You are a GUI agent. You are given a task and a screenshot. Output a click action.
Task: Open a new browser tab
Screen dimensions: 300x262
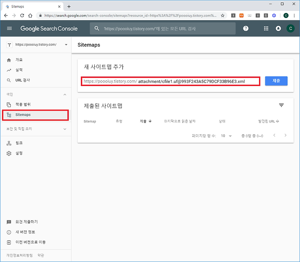click(x=69, y=7)
